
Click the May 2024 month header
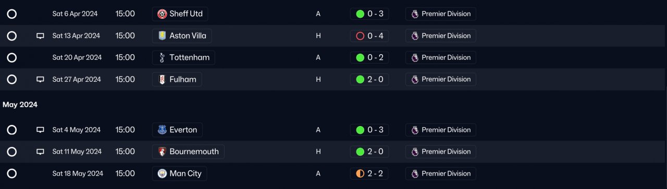(x=20, y=105)
